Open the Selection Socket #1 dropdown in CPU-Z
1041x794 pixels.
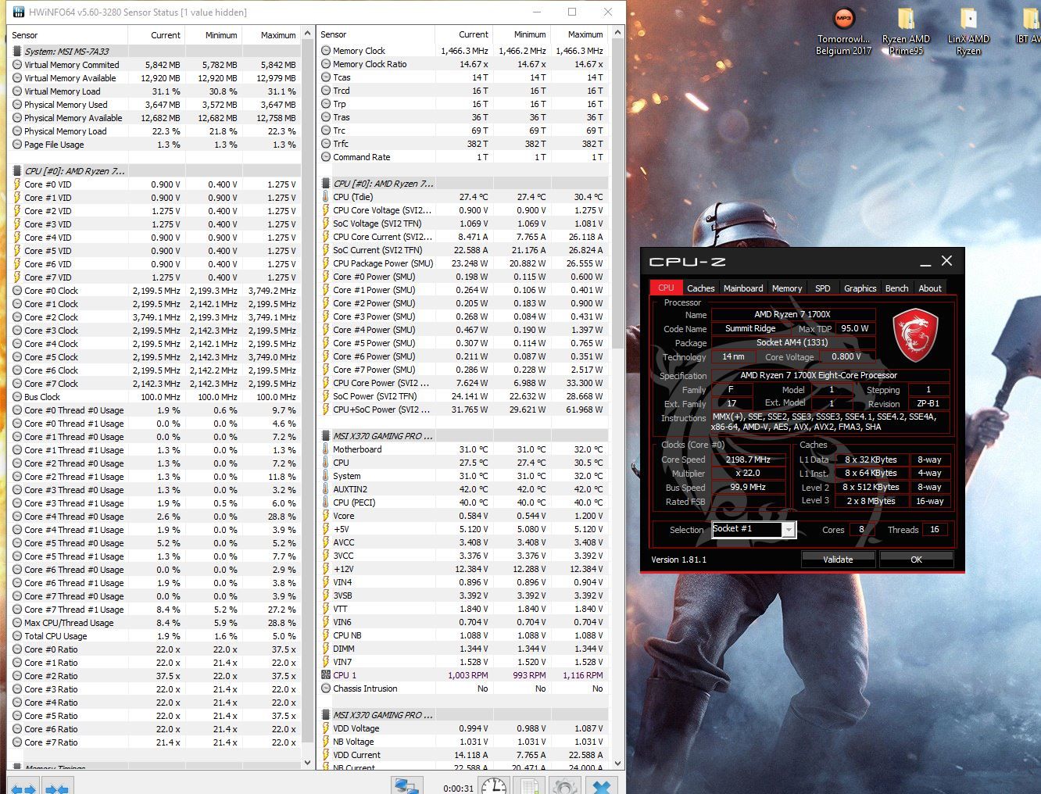789,530
